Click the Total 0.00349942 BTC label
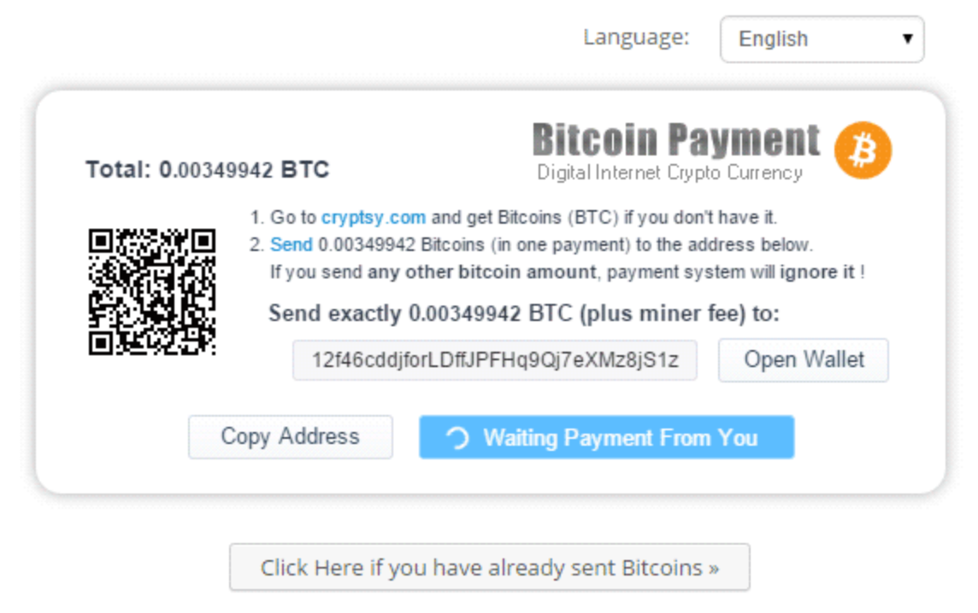The image size is (978, 613). tap(207, 169)
